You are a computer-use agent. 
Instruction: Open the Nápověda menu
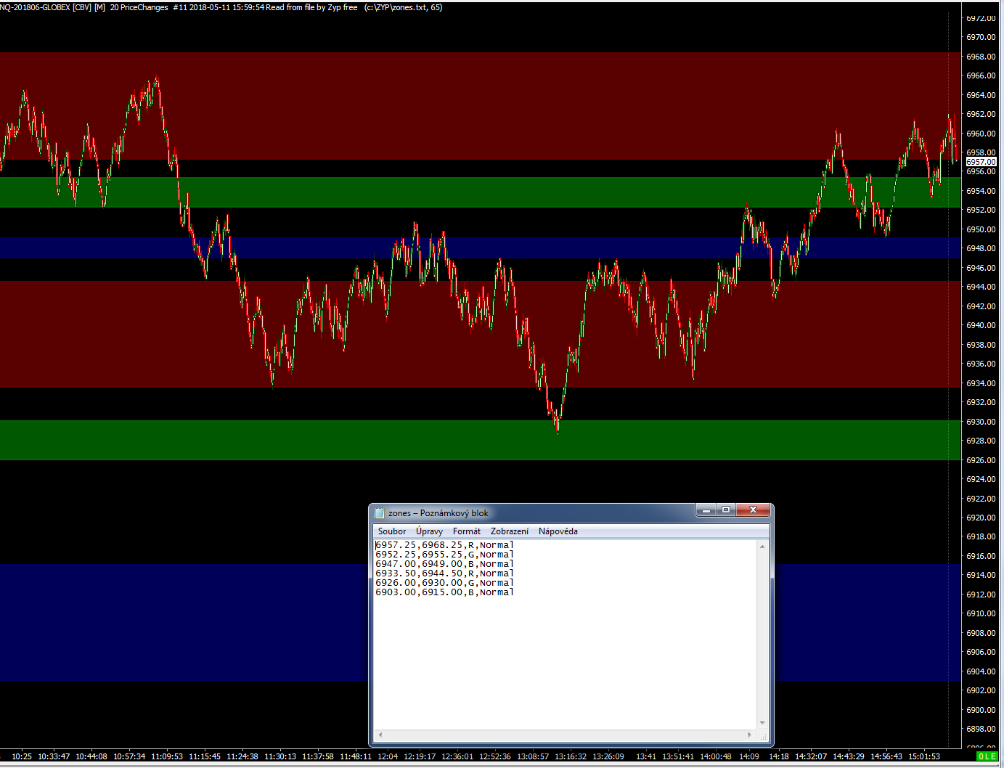click(x=558, y=531)
